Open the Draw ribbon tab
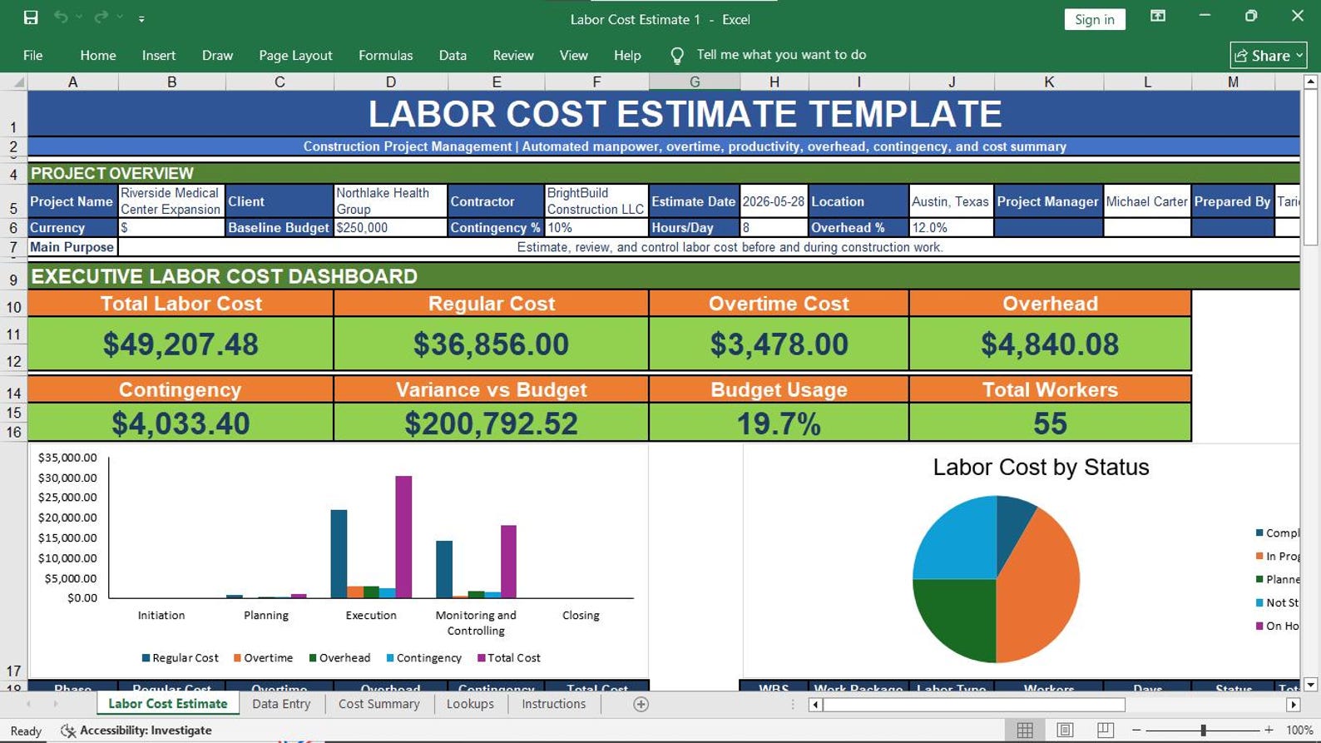This screenshot has height=743, width=1321. click(x=217, y=55)
